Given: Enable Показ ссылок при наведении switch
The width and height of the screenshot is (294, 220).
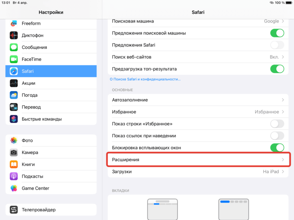Looking at the screenshot, I should tap(277, 136).
